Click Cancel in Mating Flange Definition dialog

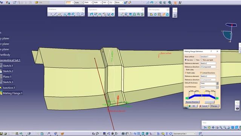[203, 106]
